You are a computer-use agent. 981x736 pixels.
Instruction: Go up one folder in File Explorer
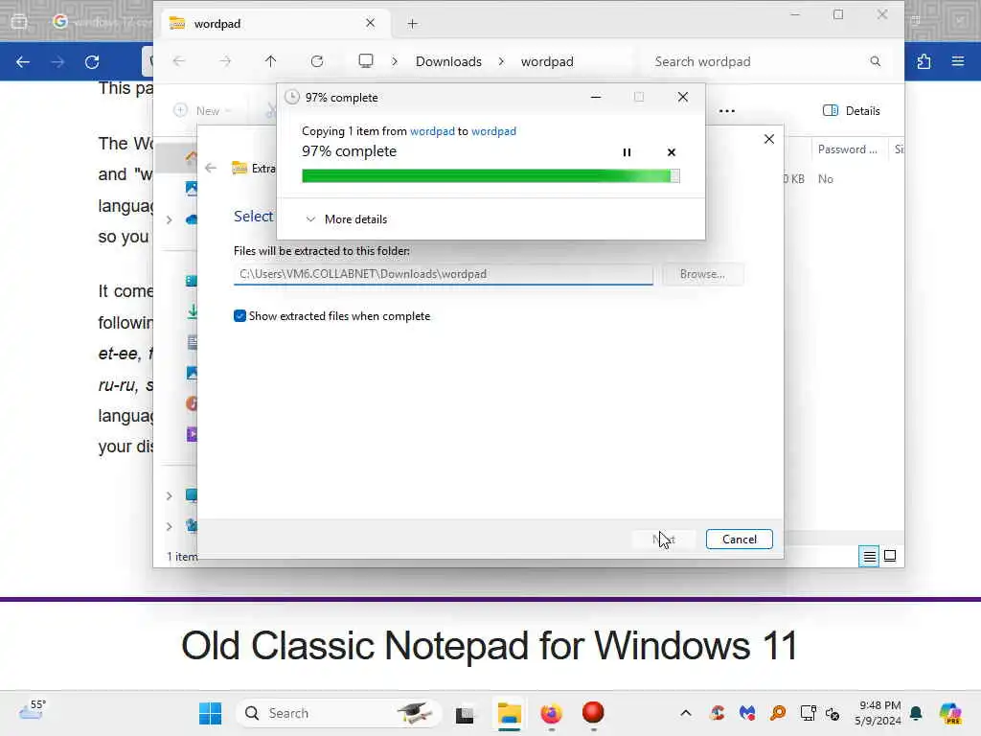click(270, 61)
